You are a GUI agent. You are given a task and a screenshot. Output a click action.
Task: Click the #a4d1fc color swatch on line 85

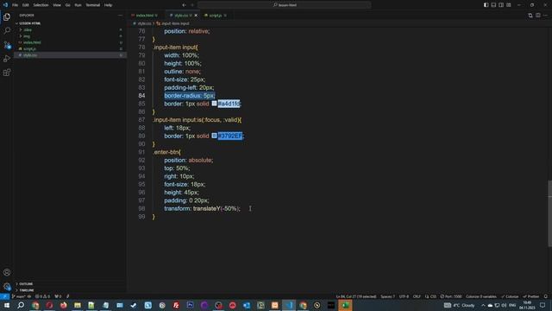(x=214, y=104)
